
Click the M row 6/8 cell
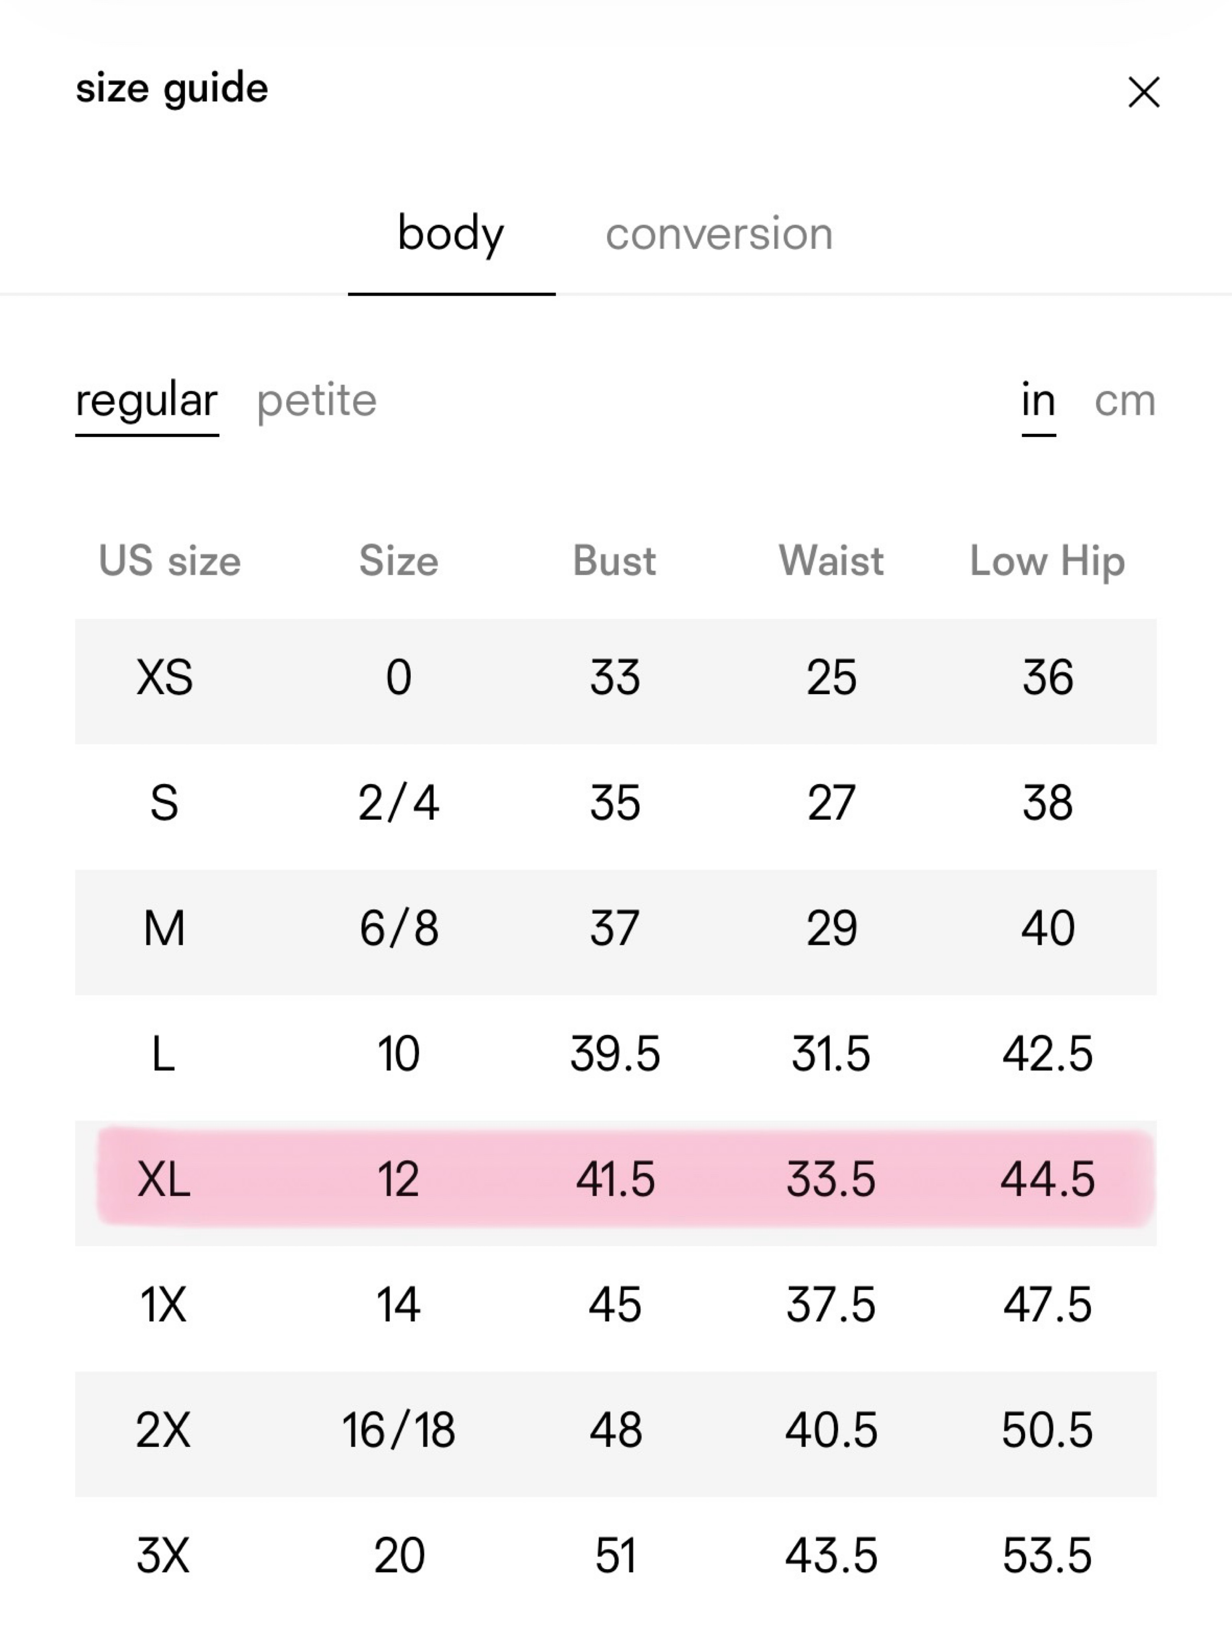(x=399, y=928)
